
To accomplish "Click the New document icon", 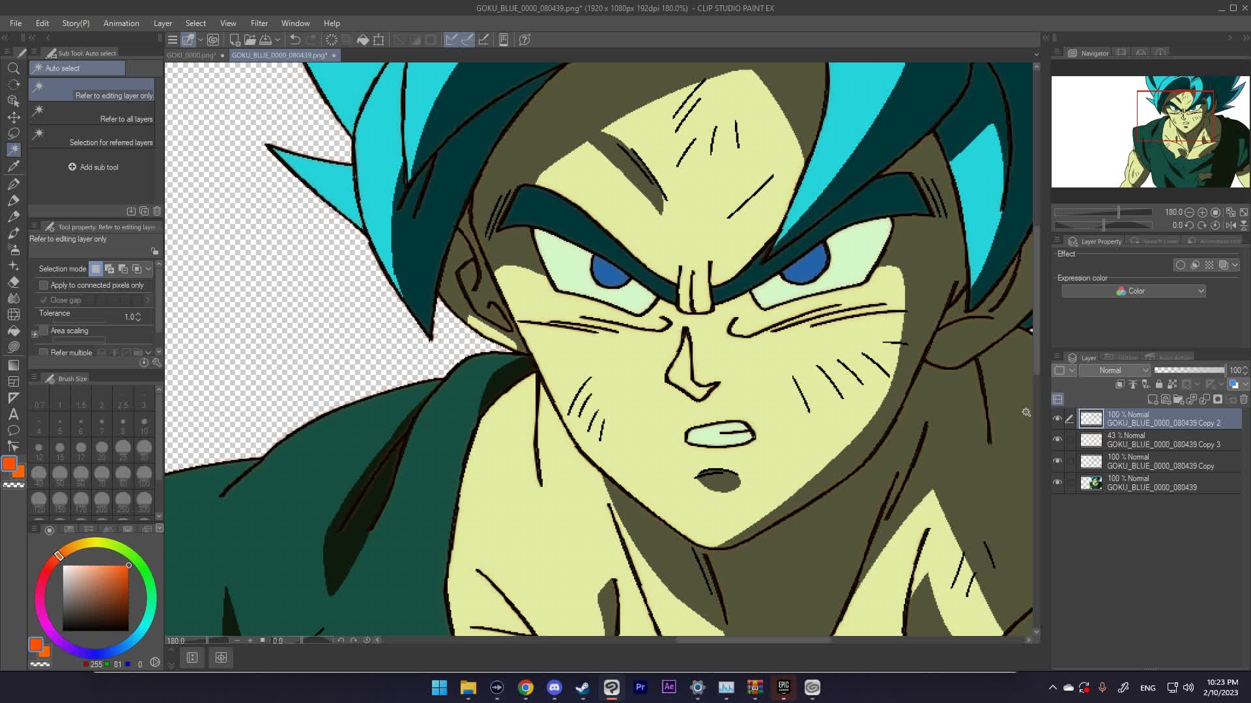I will [235, 40].
